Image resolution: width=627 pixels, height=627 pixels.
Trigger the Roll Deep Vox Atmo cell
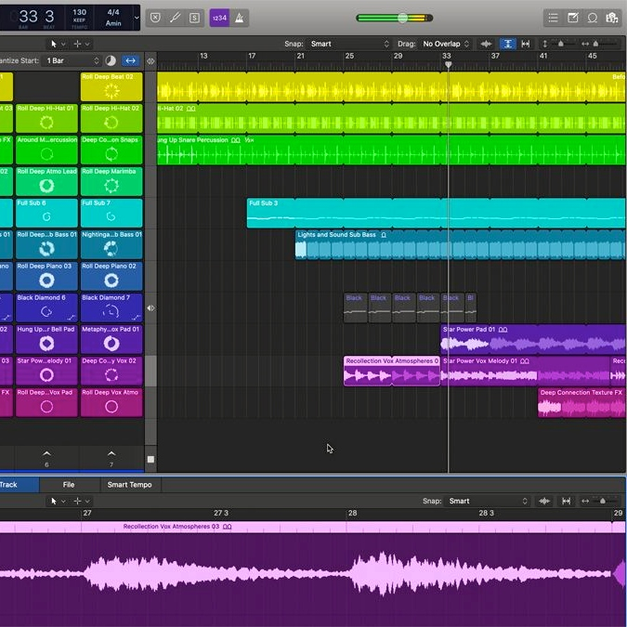(x=111, y=402)
